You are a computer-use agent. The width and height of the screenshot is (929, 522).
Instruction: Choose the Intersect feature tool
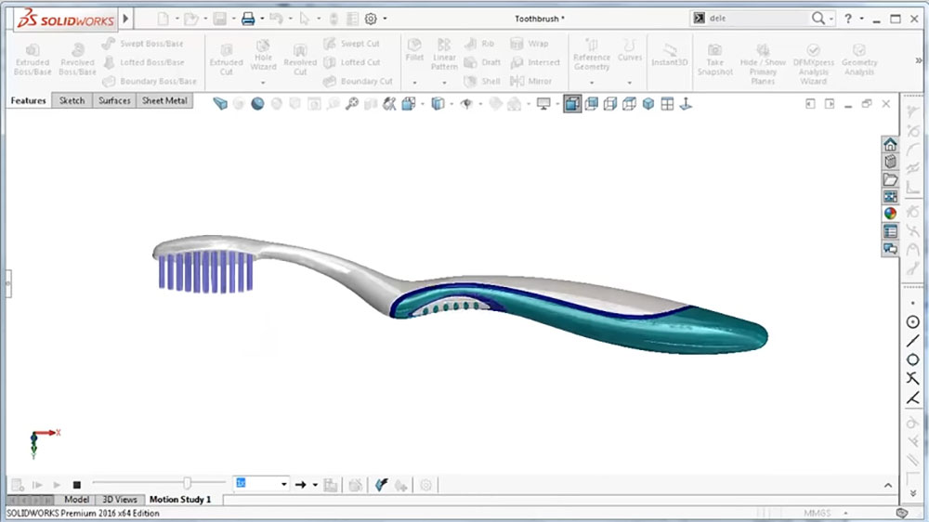(x=535, y=62)
